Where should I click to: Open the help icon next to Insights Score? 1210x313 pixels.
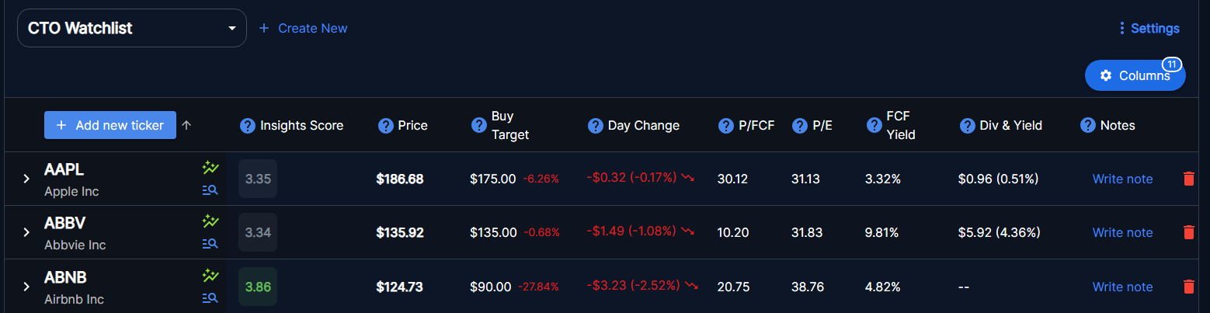click(x=248, y=125)
